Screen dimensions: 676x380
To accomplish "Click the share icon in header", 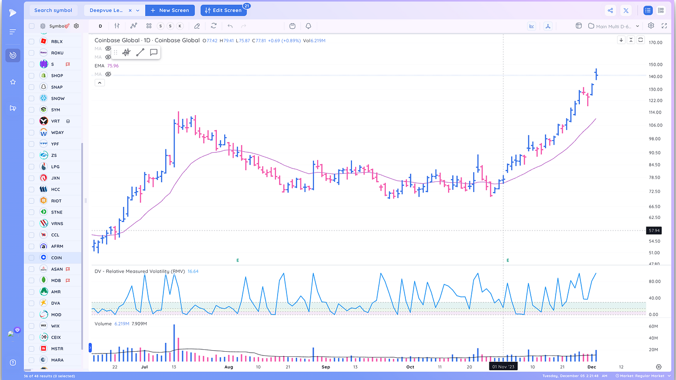I will [610, 10].
